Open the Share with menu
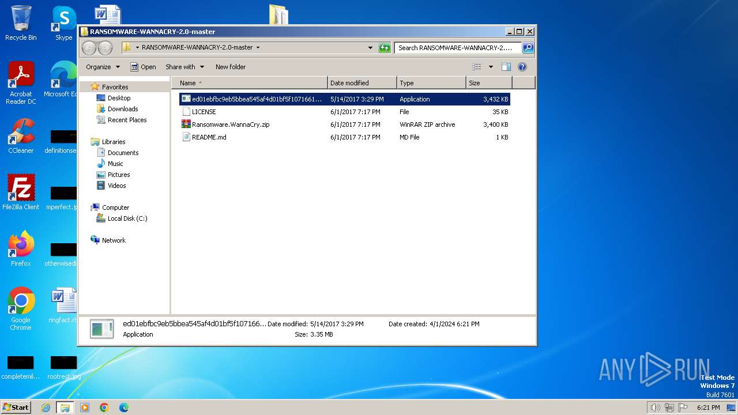738x415 pixels. (x=184, y=67)
